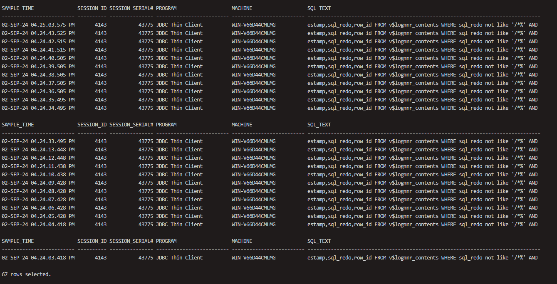Click the 04.24.36.505 PM entry
Screen dimensions: 557x284
pos(53,91)
